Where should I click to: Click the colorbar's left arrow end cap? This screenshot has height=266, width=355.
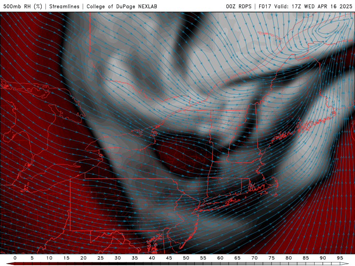[x=10, y=264]
